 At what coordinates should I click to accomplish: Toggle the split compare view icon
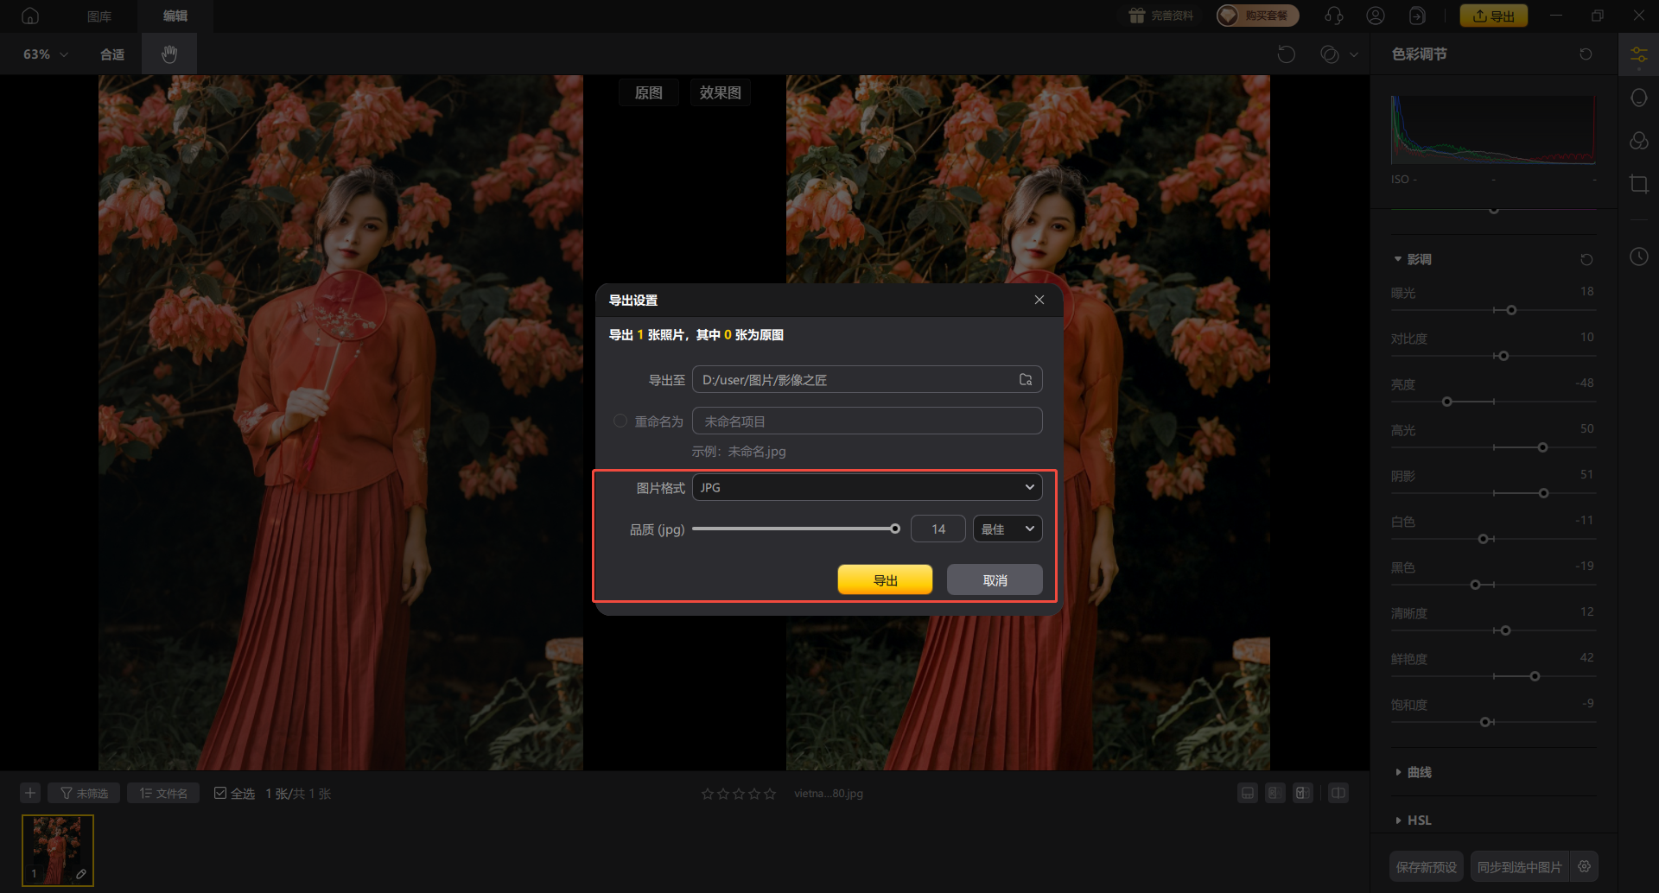tap(1338, 793)
